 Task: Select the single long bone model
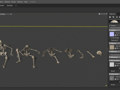(90, 54)
